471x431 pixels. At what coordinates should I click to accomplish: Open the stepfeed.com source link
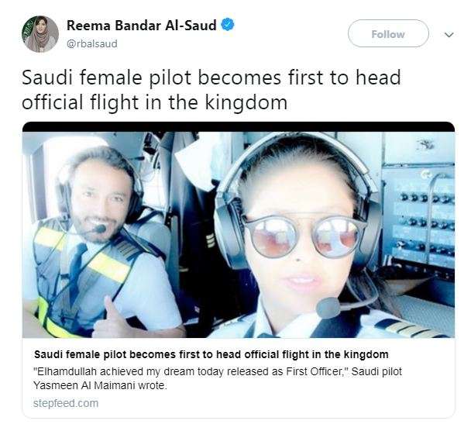pos(66,403)
